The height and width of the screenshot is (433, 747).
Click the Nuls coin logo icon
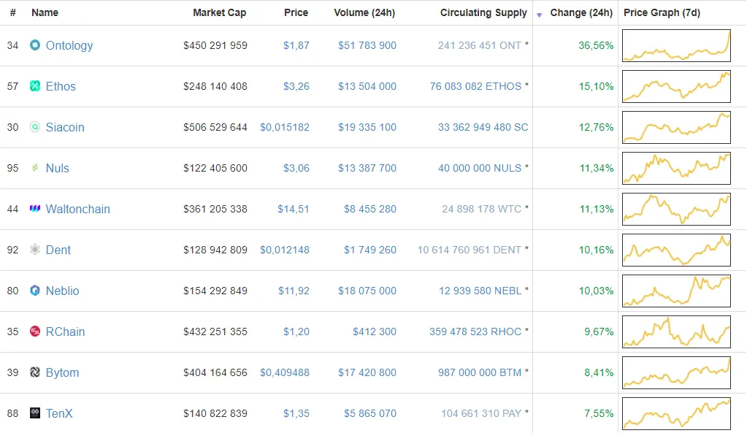pos(35,168)
